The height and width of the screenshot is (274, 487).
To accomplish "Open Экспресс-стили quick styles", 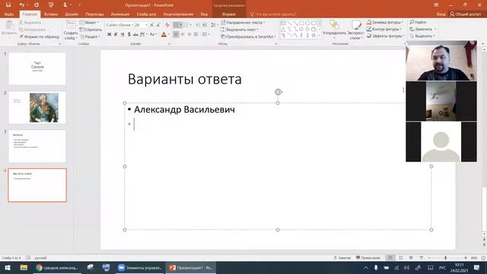I will click(x=355, y=30).
